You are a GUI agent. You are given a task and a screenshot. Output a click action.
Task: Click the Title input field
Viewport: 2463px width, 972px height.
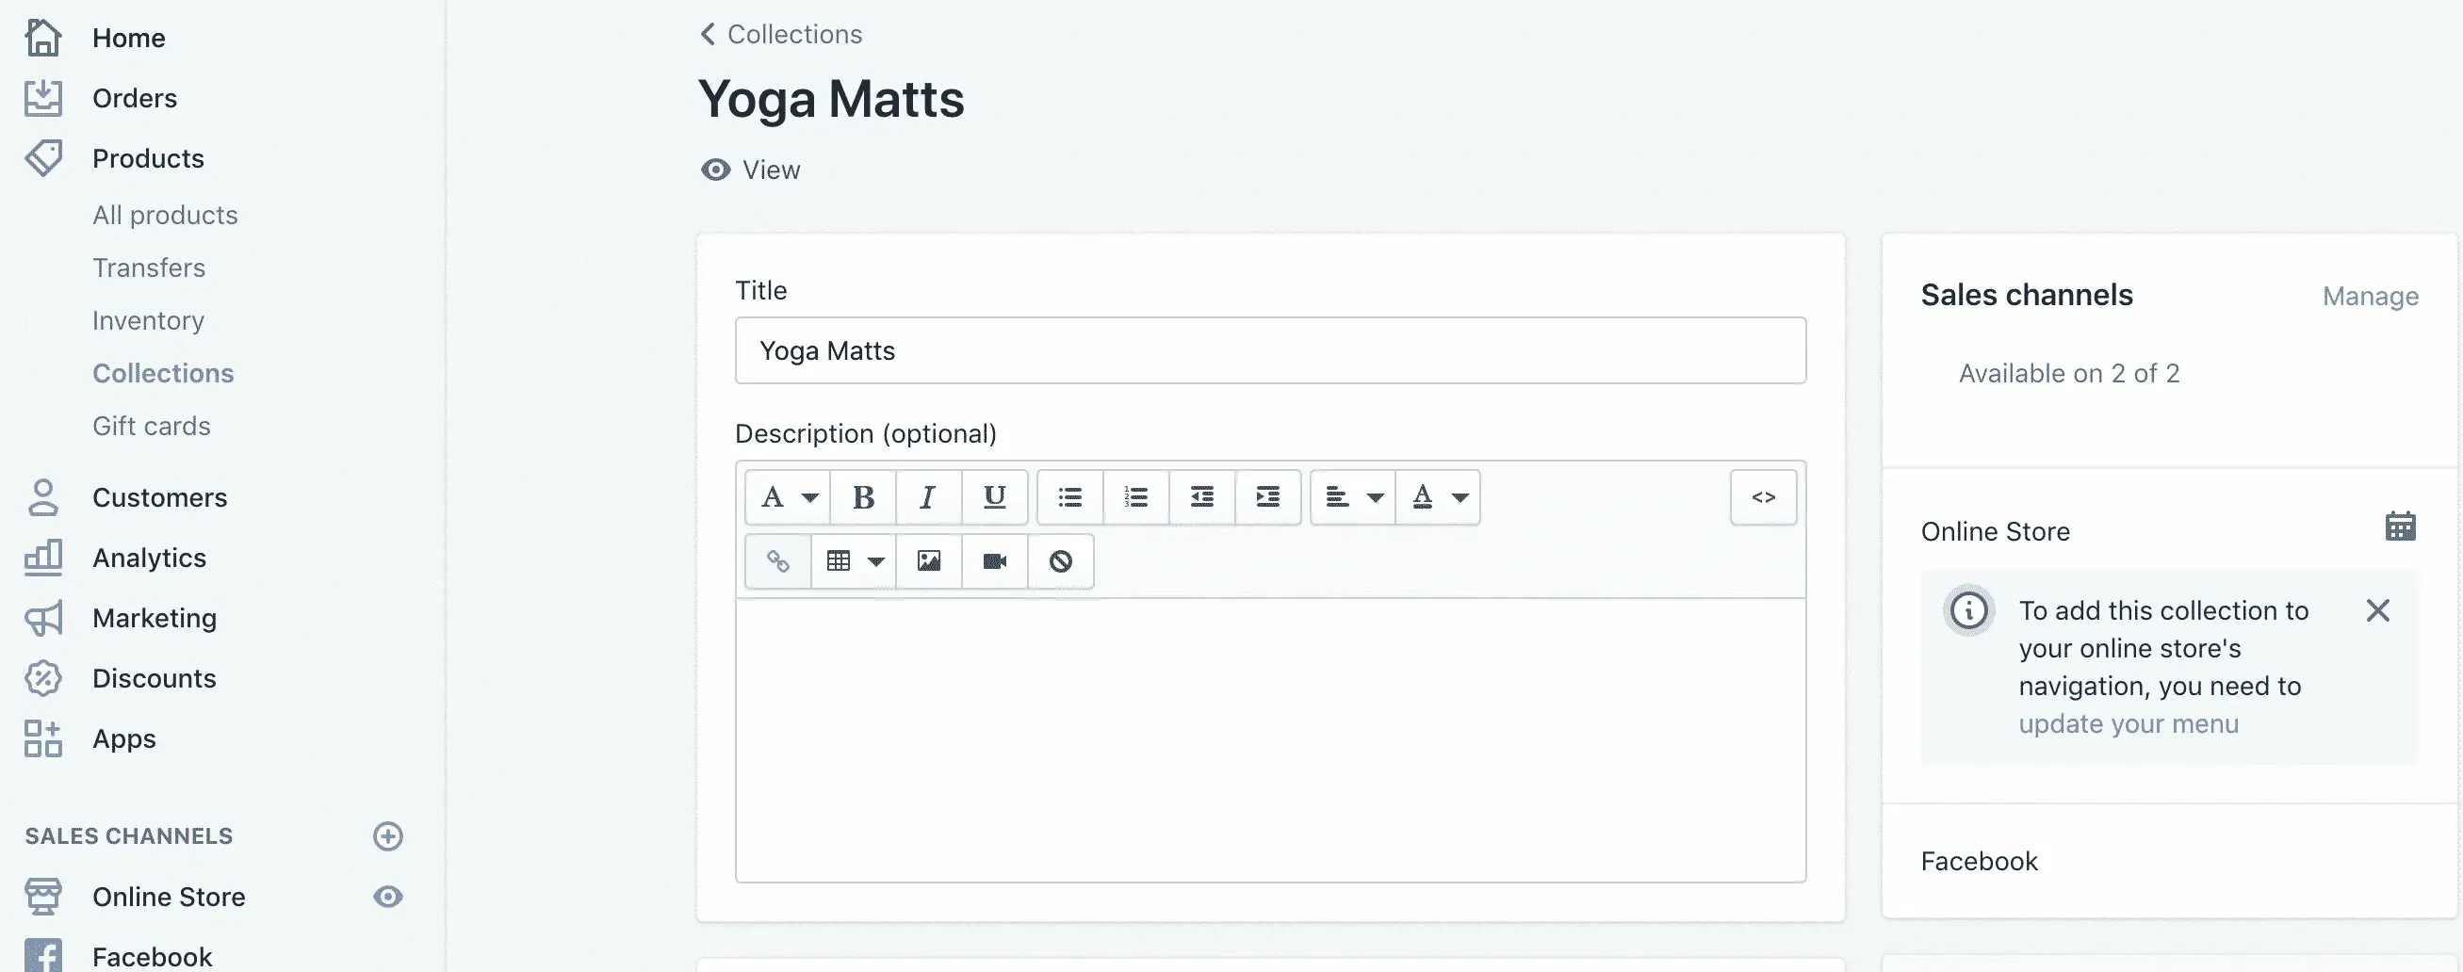coord(1270,350)
